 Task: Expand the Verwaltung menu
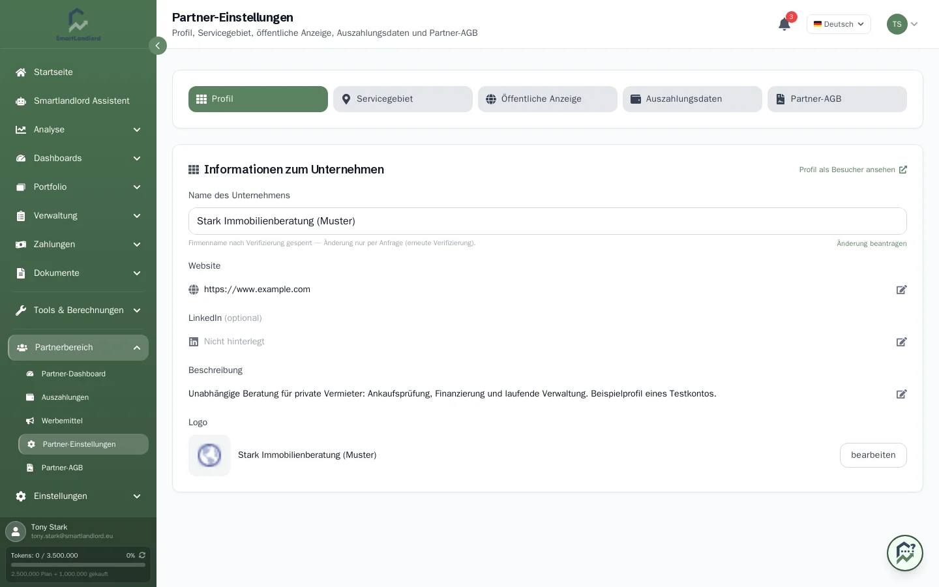(78, 216)
